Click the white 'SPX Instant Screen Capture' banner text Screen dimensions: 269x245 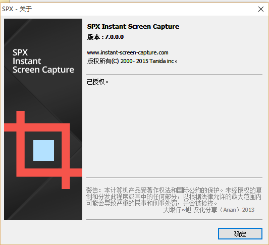click(x=43, y=61)
